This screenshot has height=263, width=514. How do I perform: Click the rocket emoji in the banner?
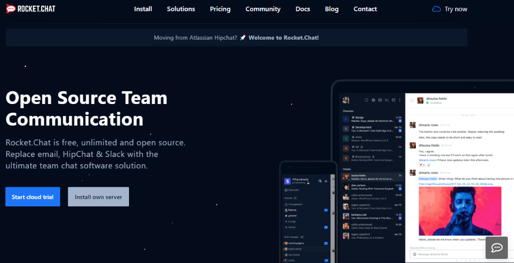(243, 38)
